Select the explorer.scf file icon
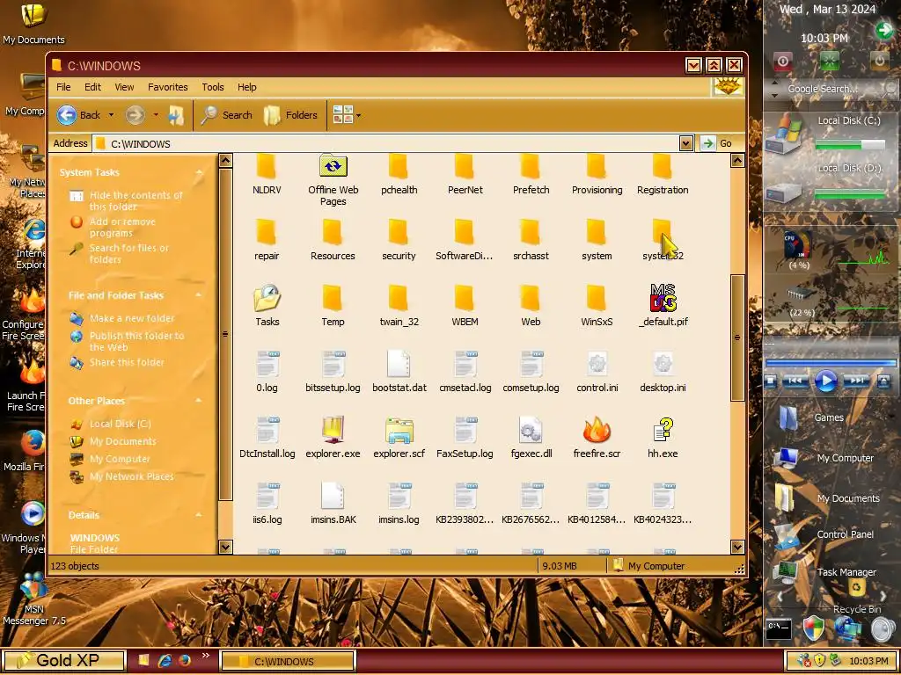The width and height of the screenshot is (901, 675). click(x=399, y=430)
